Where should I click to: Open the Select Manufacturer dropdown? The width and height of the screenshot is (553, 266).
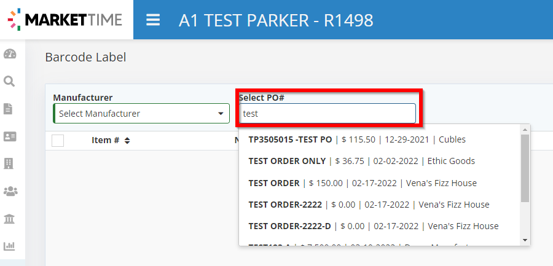click(141, 114)
